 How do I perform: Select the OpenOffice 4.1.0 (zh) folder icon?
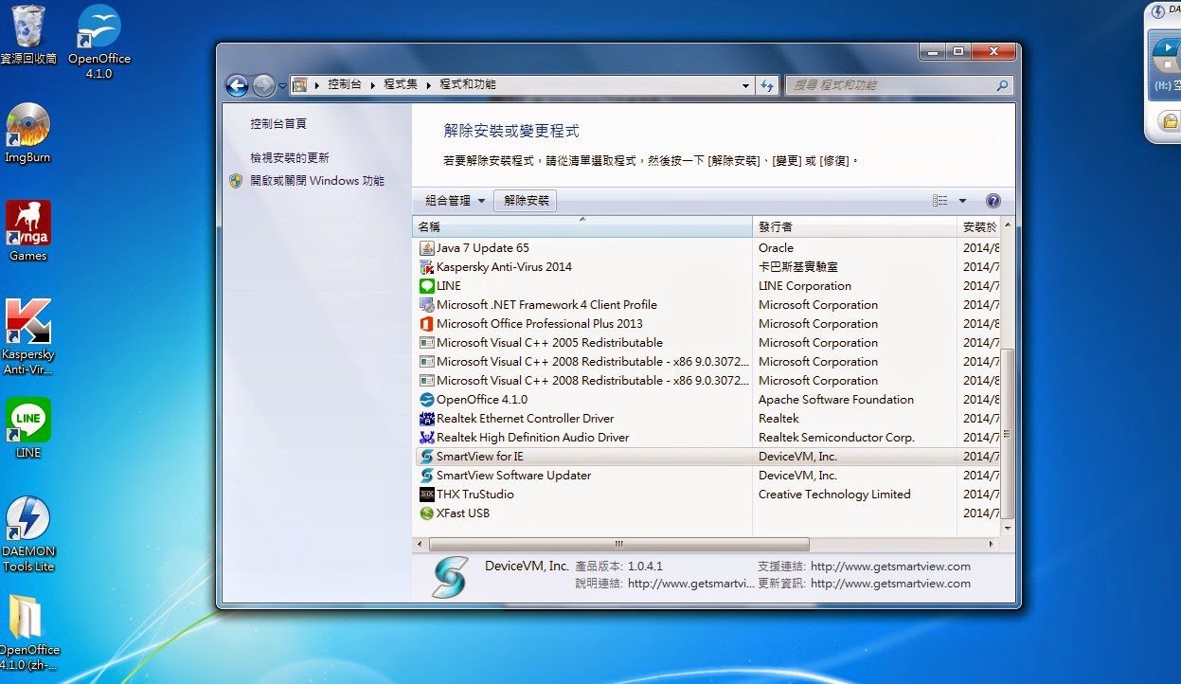[x=28, y=633]
